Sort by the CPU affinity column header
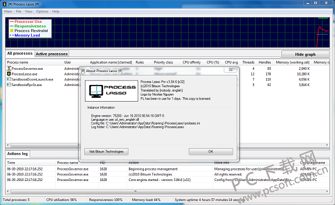The width and height of the screenshot is (335, 205). click(x=192, y=63)
